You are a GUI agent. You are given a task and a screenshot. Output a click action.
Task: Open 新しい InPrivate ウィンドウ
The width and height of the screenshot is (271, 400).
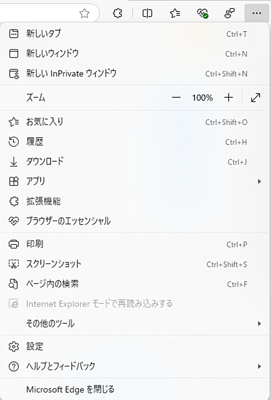click(x=135, y=74)
